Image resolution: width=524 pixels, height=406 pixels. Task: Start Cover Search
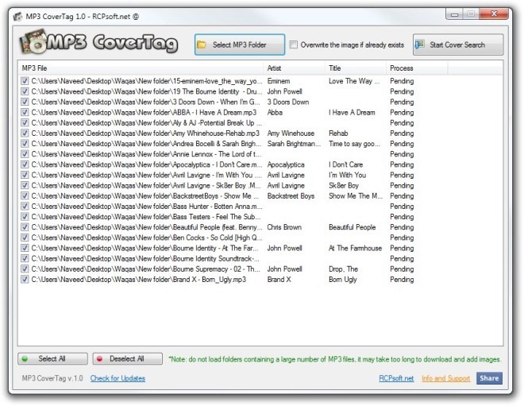pyautogui.click(x=458, y=44)
